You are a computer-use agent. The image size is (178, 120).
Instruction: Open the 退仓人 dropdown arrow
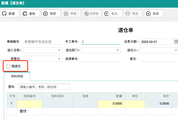click(176, 50)
